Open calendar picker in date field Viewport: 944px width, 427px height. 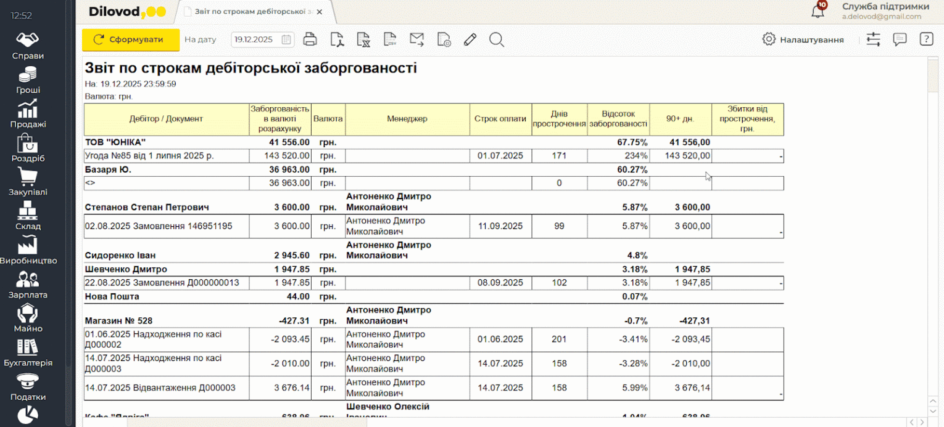coord(286,39)
